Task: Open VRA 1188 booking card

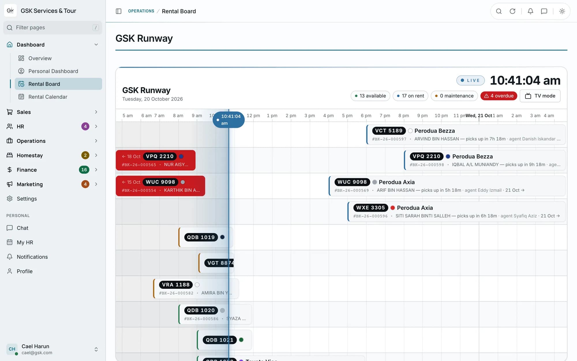Action: tap(196, 289)
